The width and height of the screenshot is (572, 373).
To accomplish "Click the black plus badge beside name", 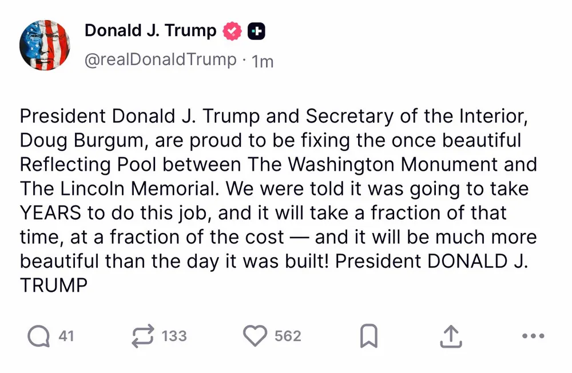I will tap(256, 31).
